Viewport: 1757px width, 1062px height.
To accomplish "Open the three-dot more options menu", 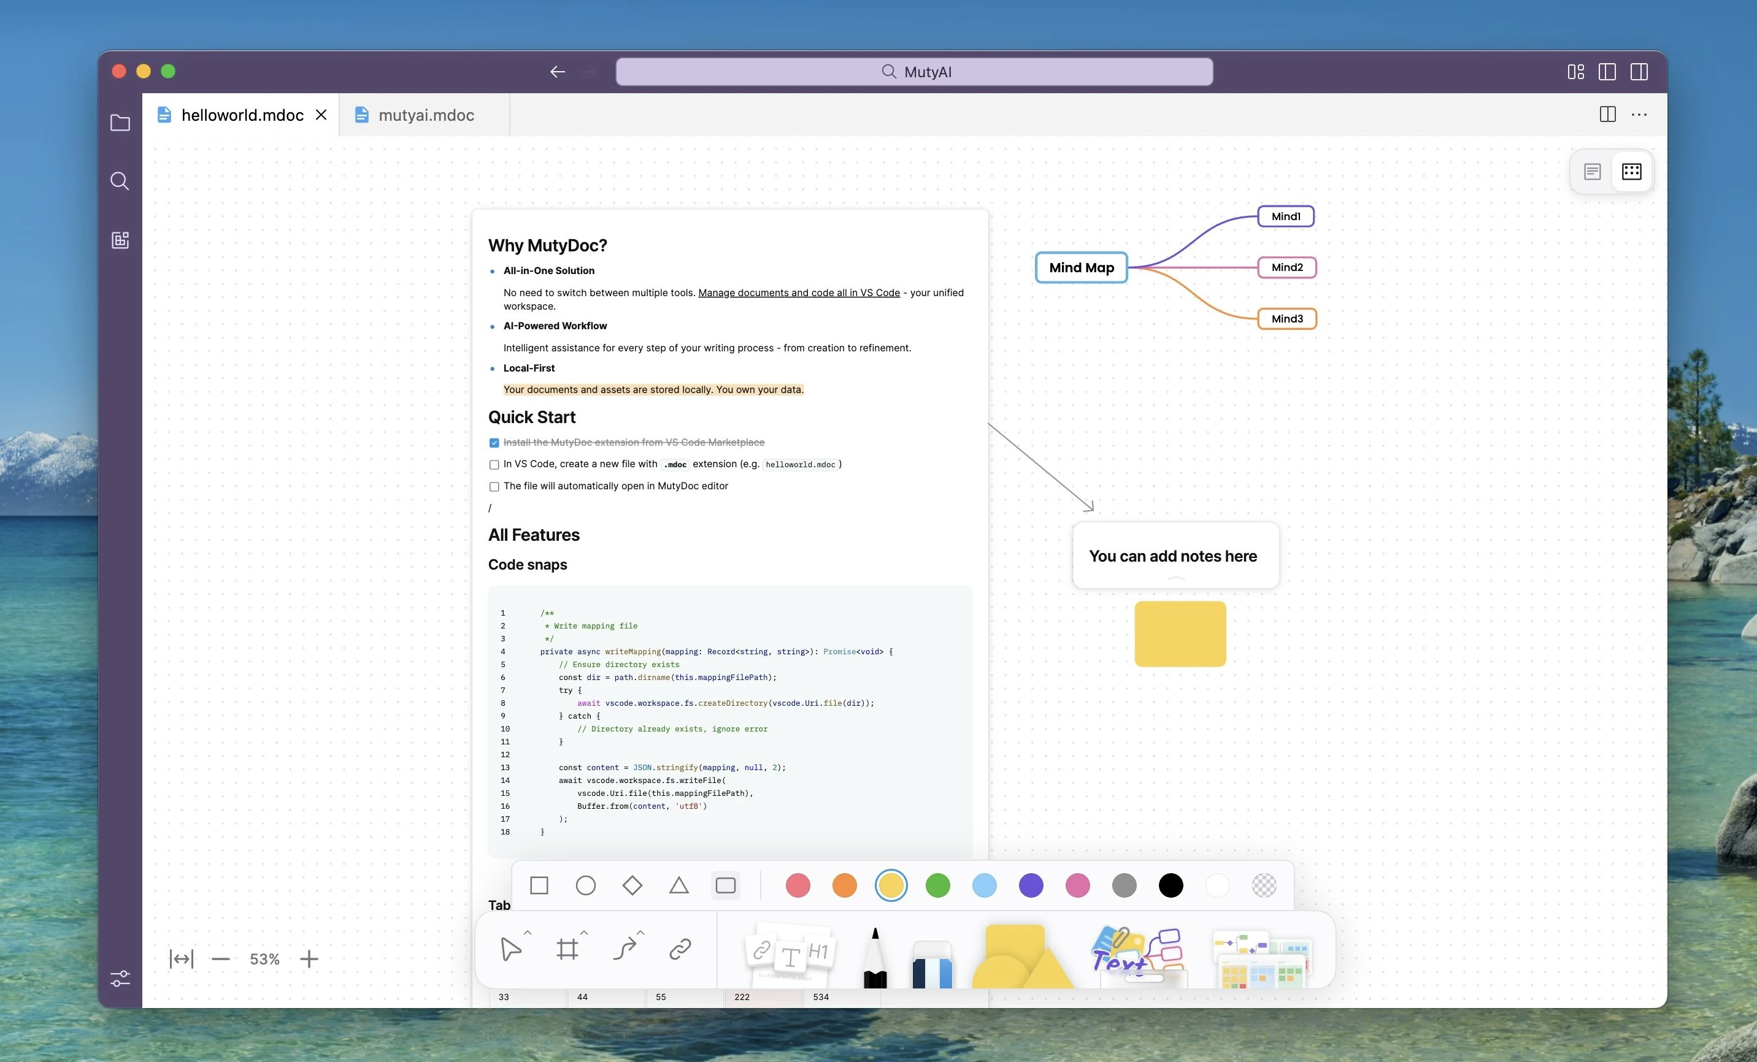I will point(1639,115).
